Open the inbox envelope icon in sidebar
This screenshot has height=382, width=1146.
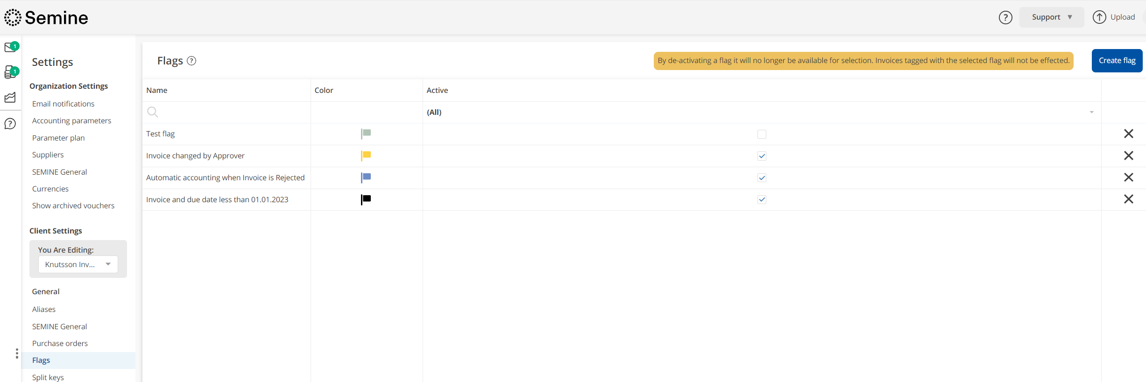(10, 48)
